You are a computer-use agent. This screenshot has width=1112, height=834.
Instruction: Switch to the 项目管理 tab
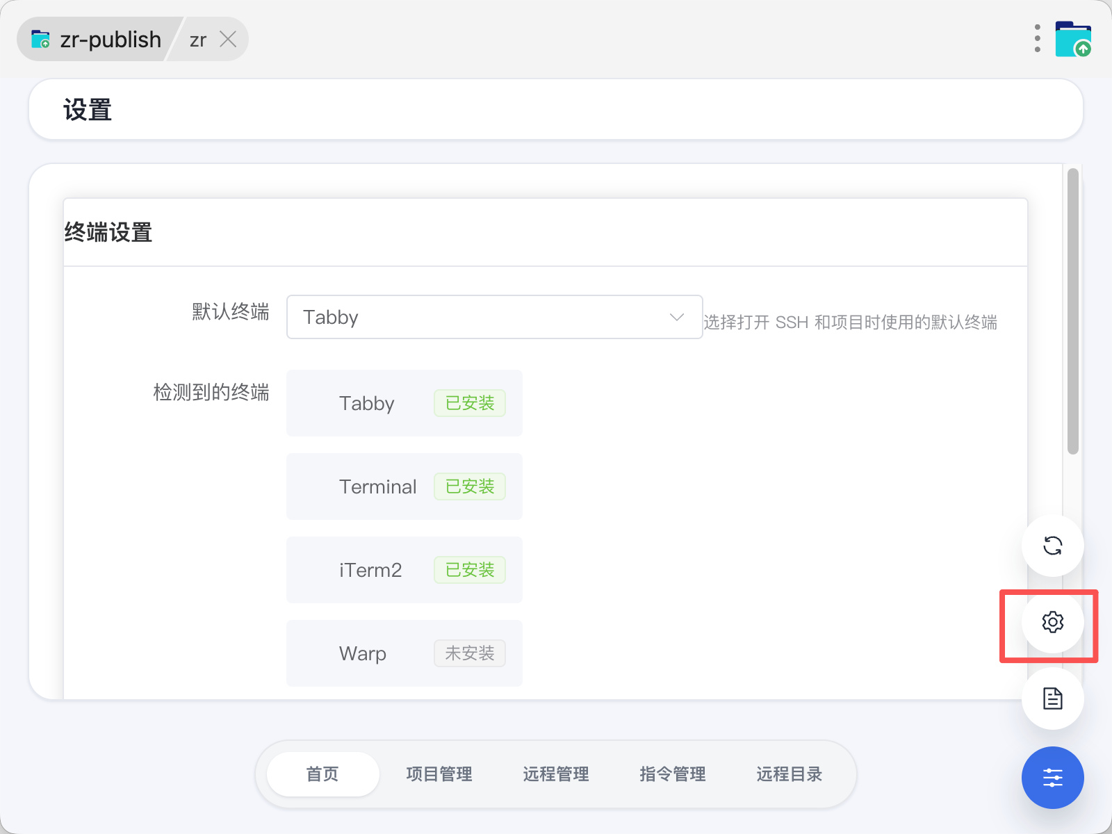[439, 774]
